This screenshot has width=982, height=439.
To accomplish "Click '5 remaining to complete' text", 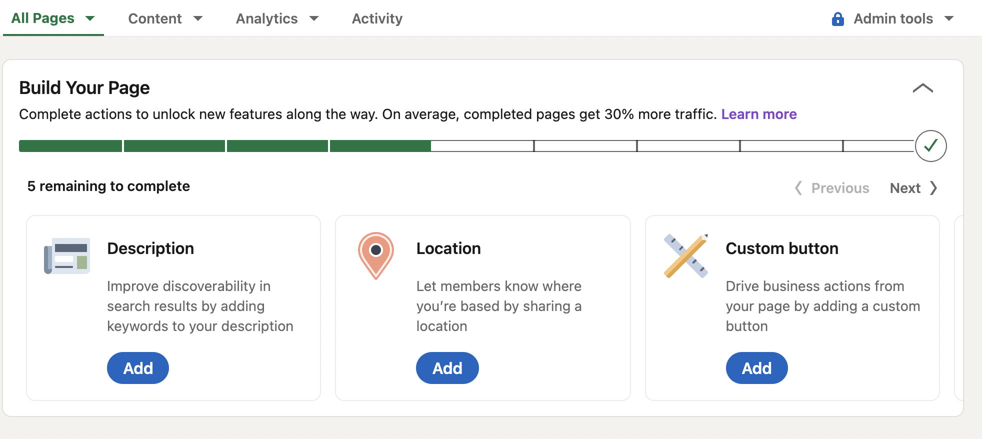I will (x=108, y=186).
